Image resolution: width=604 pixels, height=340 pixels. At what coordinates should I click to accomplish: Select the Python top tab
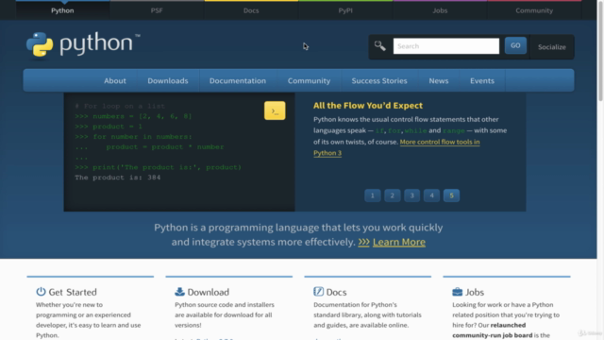[x=62, y=10]
